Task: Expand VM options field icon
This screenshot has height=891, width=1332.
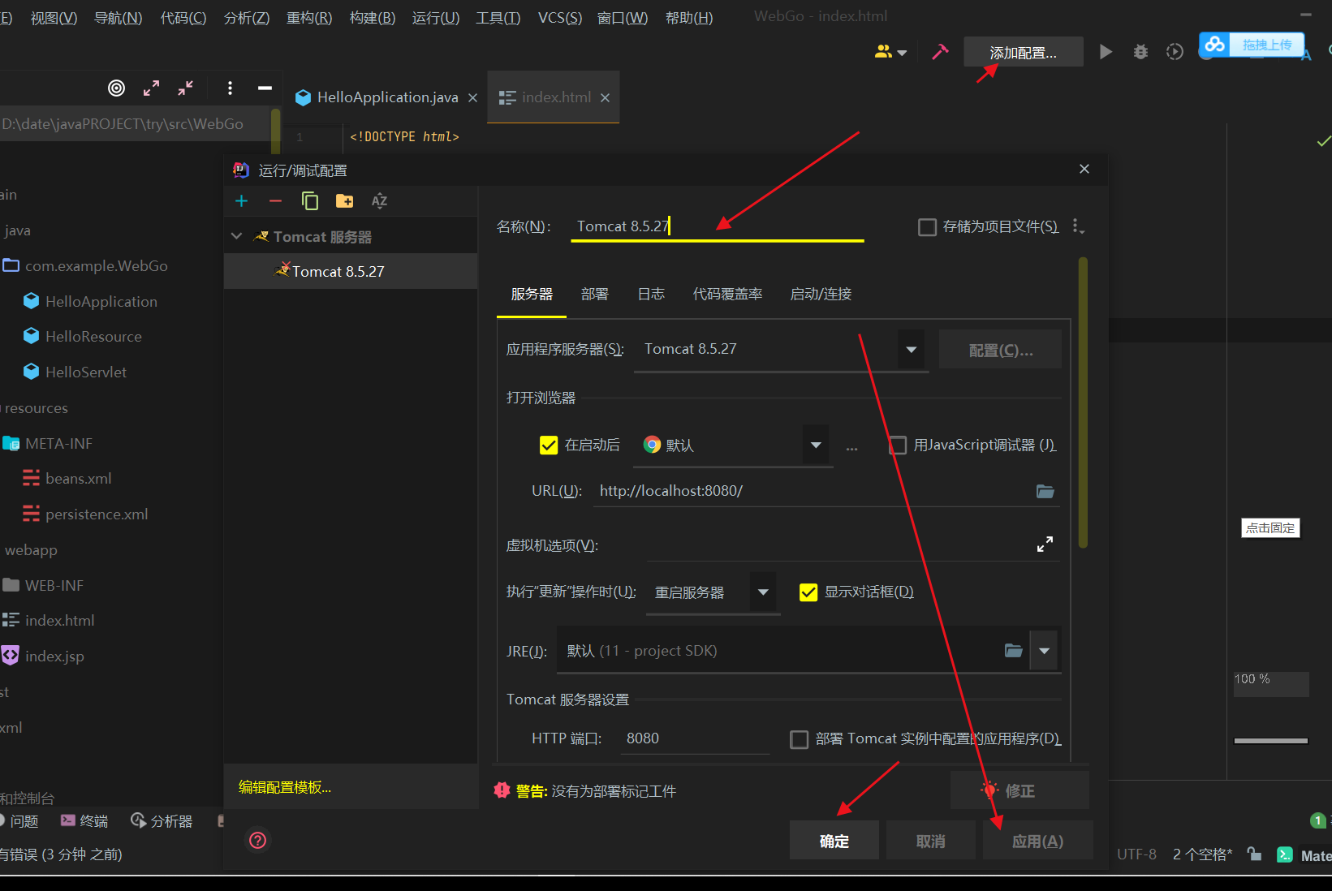Action: [x=1045, y=544]
